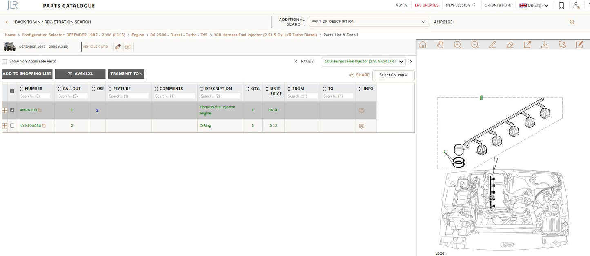590x256 pixels.
Task: Focus the From column search box
Action: tap(303, 96)
